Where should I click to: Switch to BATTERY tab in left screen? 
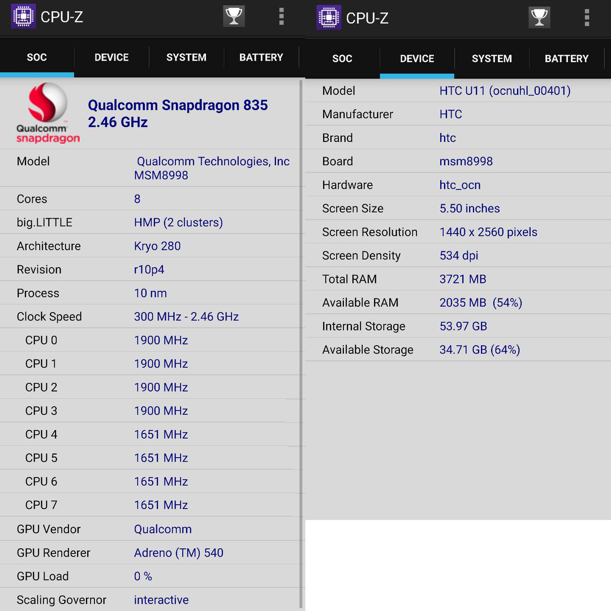(x=261, y=57)
